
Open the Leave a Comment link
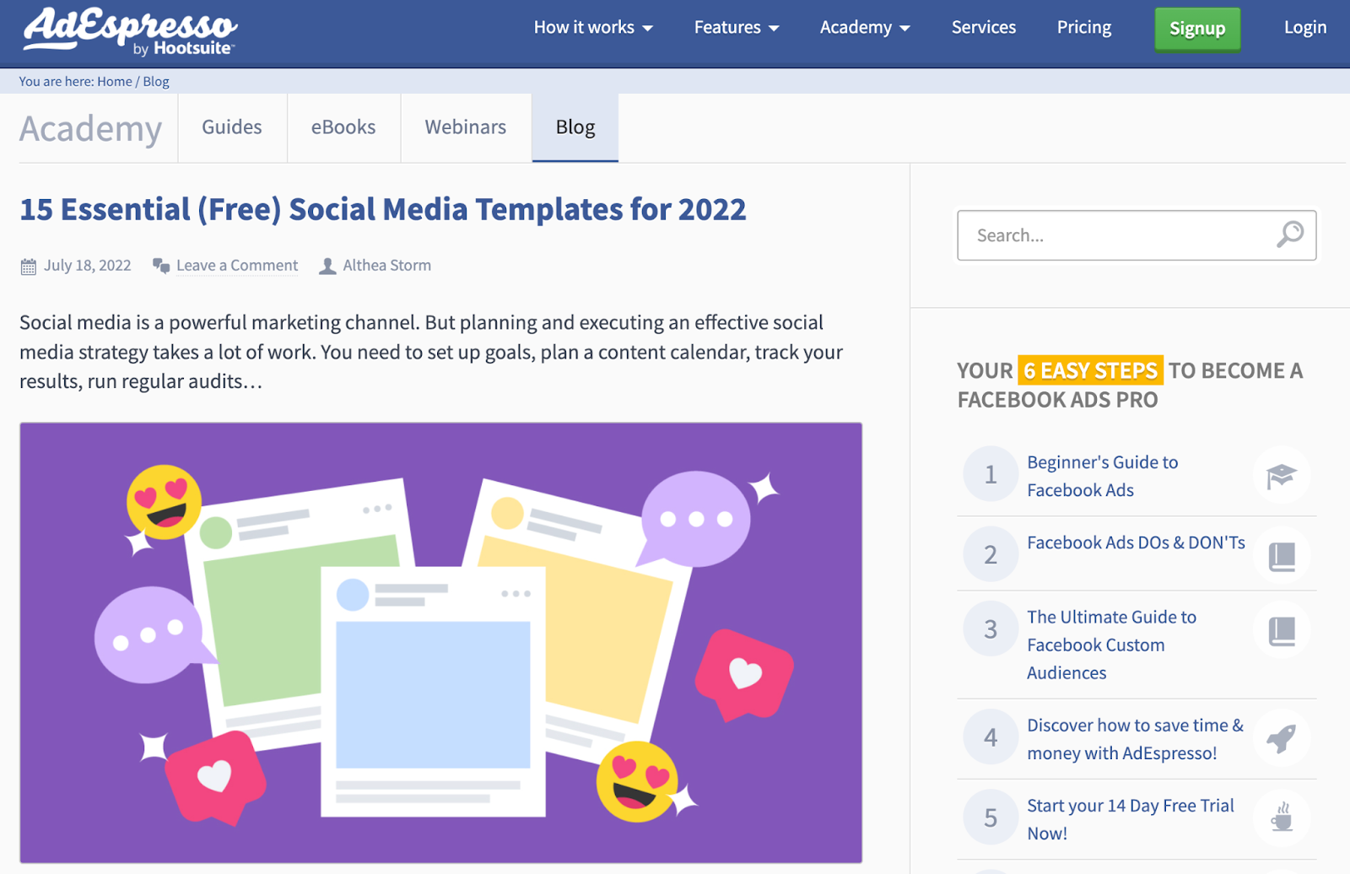click(x=237, y=266)
